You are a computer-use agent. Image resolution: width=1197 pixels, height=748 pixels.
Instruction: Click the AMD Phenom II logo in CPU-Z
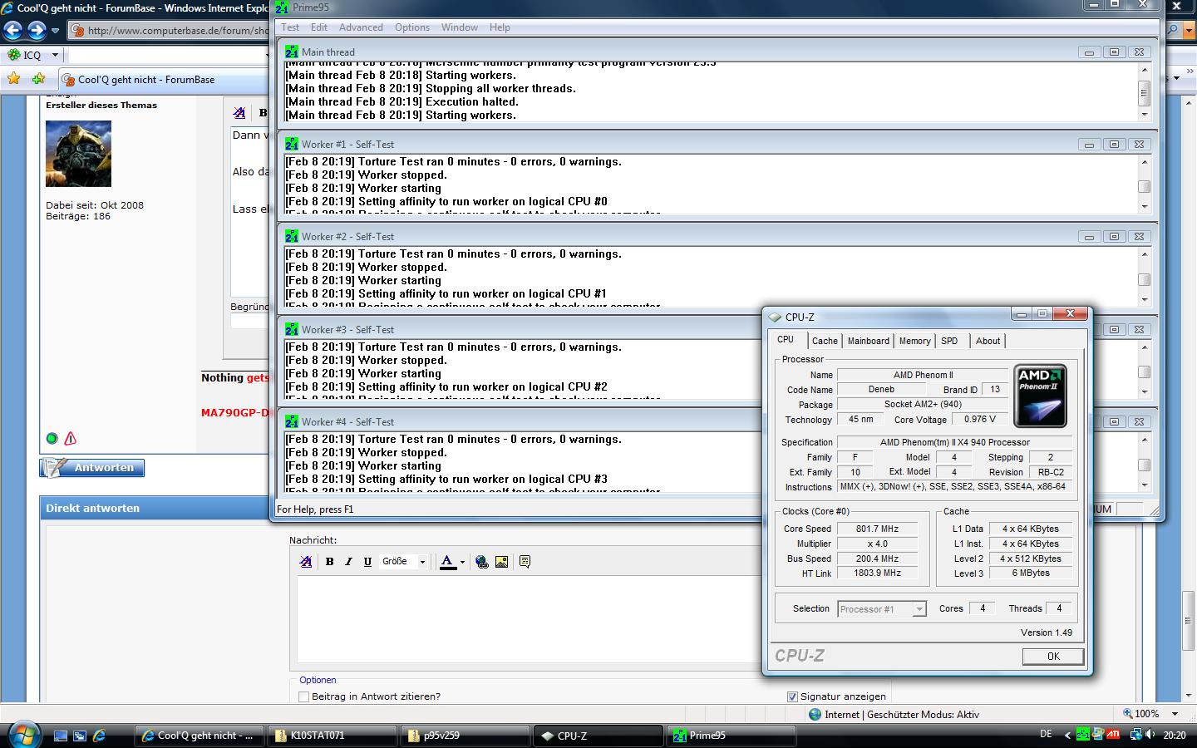click(1040, 396)
